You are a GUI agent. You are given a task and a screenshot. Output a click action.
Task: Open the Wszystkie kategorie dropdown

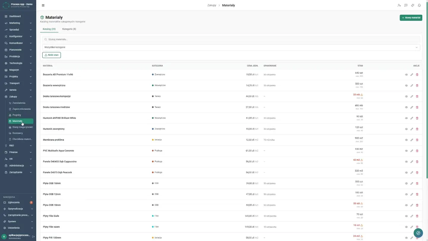tap(231, 47)
